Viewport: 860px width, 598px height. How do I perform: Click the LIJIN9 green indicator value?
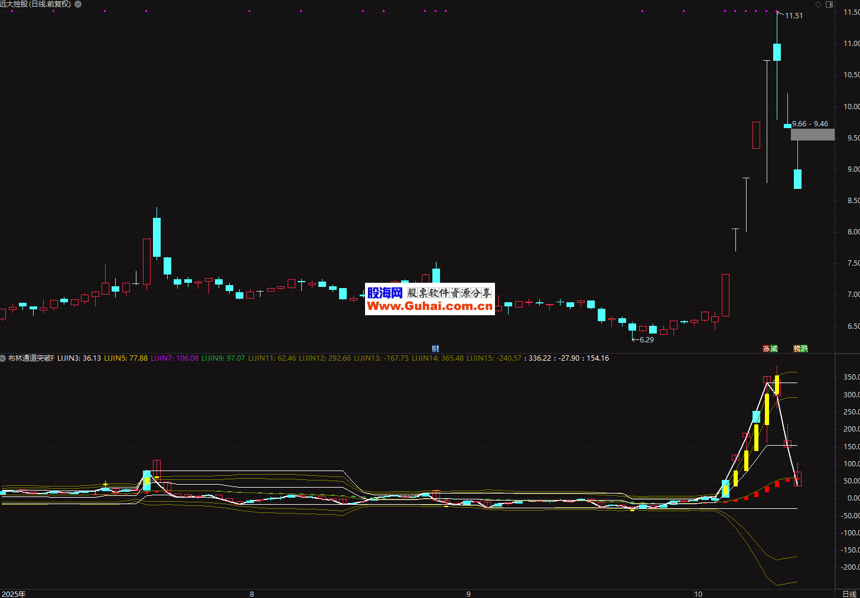(223, 358)
